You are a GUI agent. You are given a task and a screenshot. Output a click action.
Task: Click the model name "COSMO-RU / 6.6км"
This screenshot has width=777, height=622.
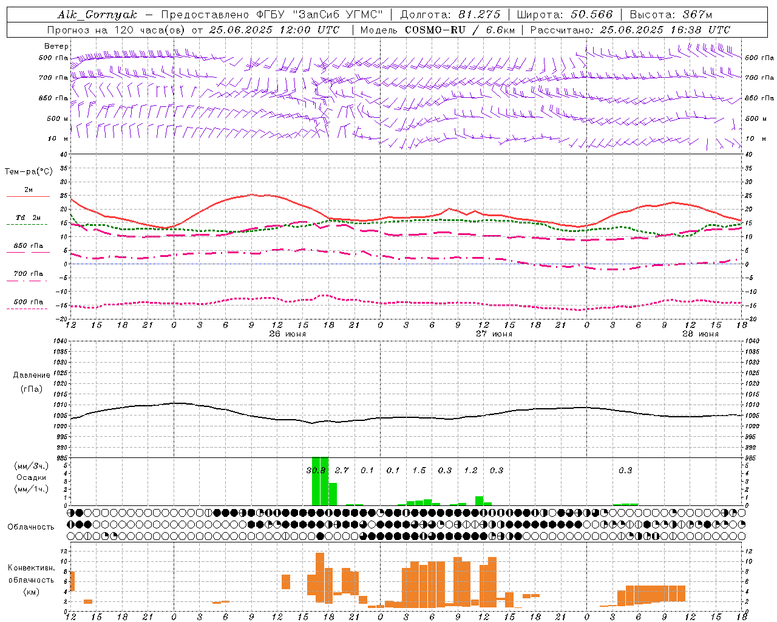(460, 30)
